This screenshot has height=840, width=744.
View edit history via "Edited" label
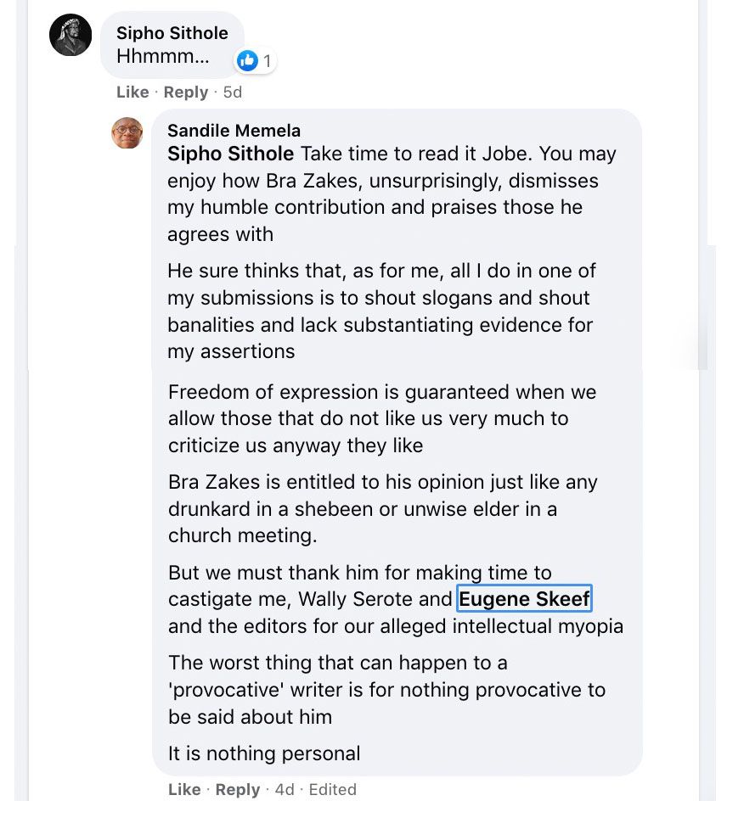point(332,789)
